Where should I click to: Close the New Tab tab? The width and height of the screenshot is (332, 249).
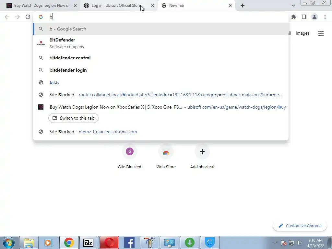(230, 6)
